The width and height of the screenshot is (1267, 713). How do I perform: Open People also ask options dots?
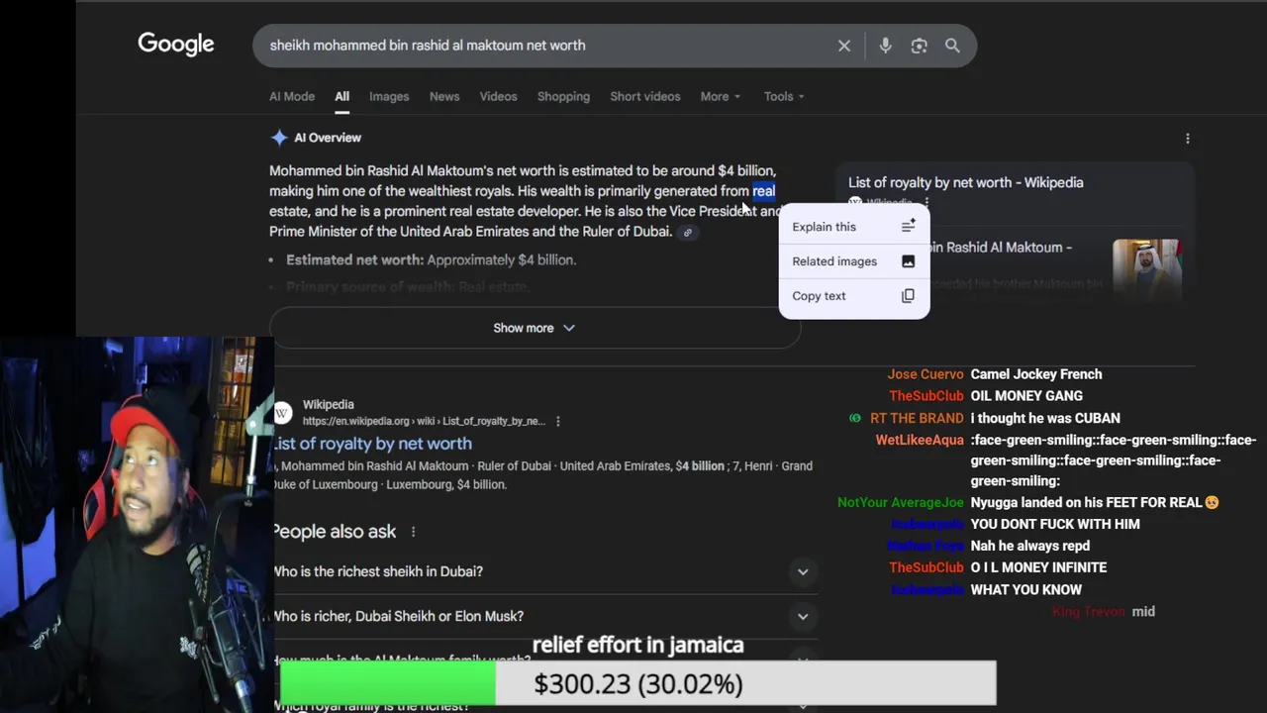coord(413,532)
